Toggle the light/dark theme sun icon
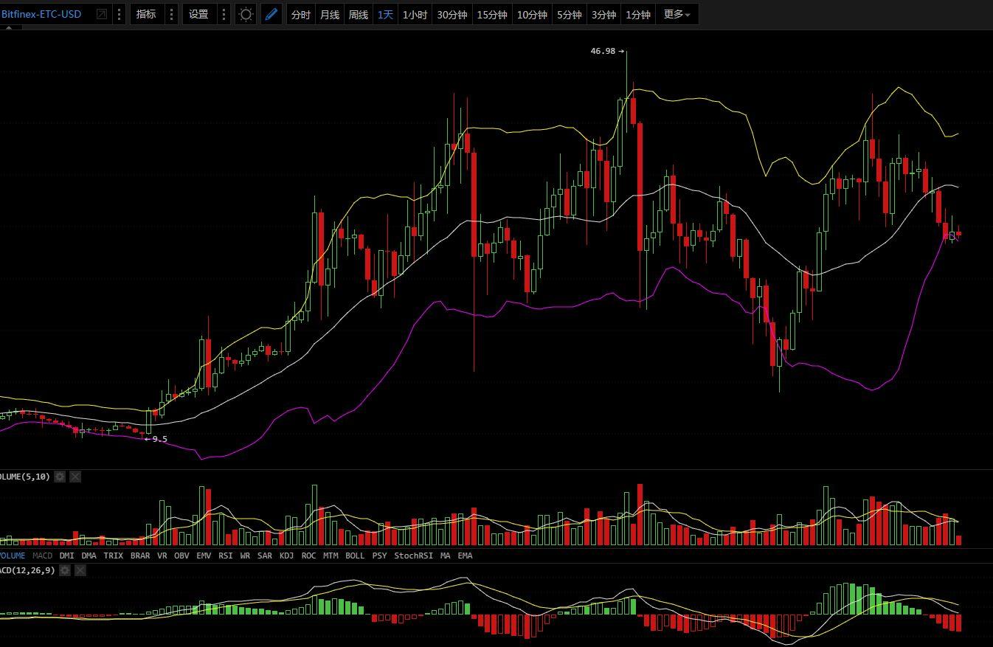Screen dimensions: 993x647 click(246, 14)
